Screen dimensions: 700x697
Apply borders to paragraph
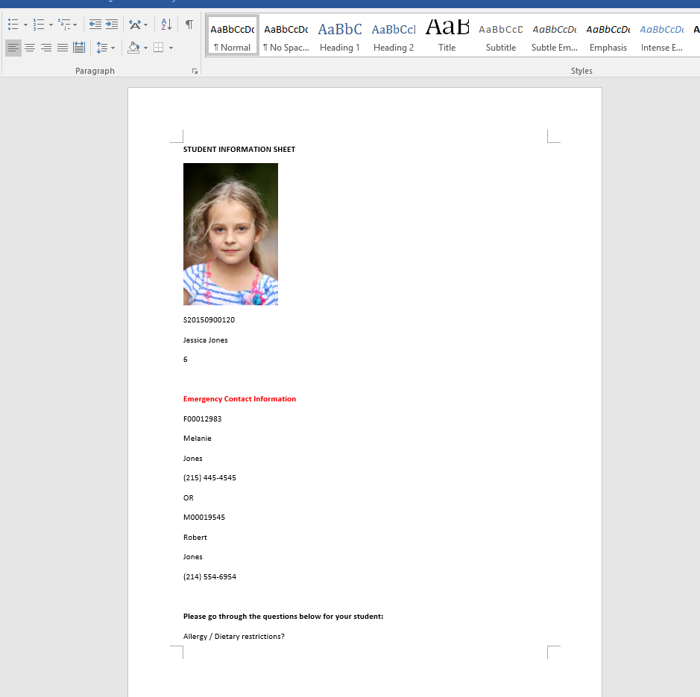159,48
